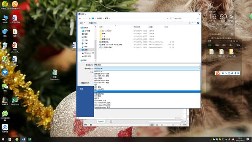Select 新建 Microsoft Word 文档 file
Screen dimensions: 252x142
coord(111,45)
